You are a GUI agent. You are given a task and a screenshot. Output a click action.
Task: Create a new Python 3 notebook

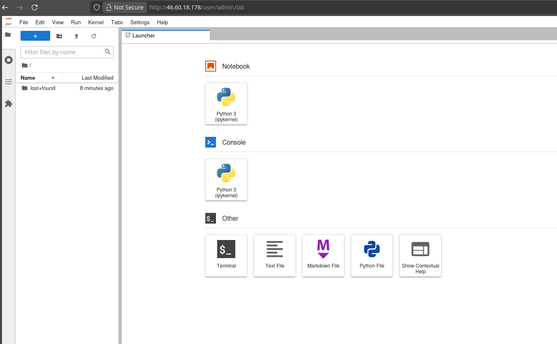coord(226,103)
